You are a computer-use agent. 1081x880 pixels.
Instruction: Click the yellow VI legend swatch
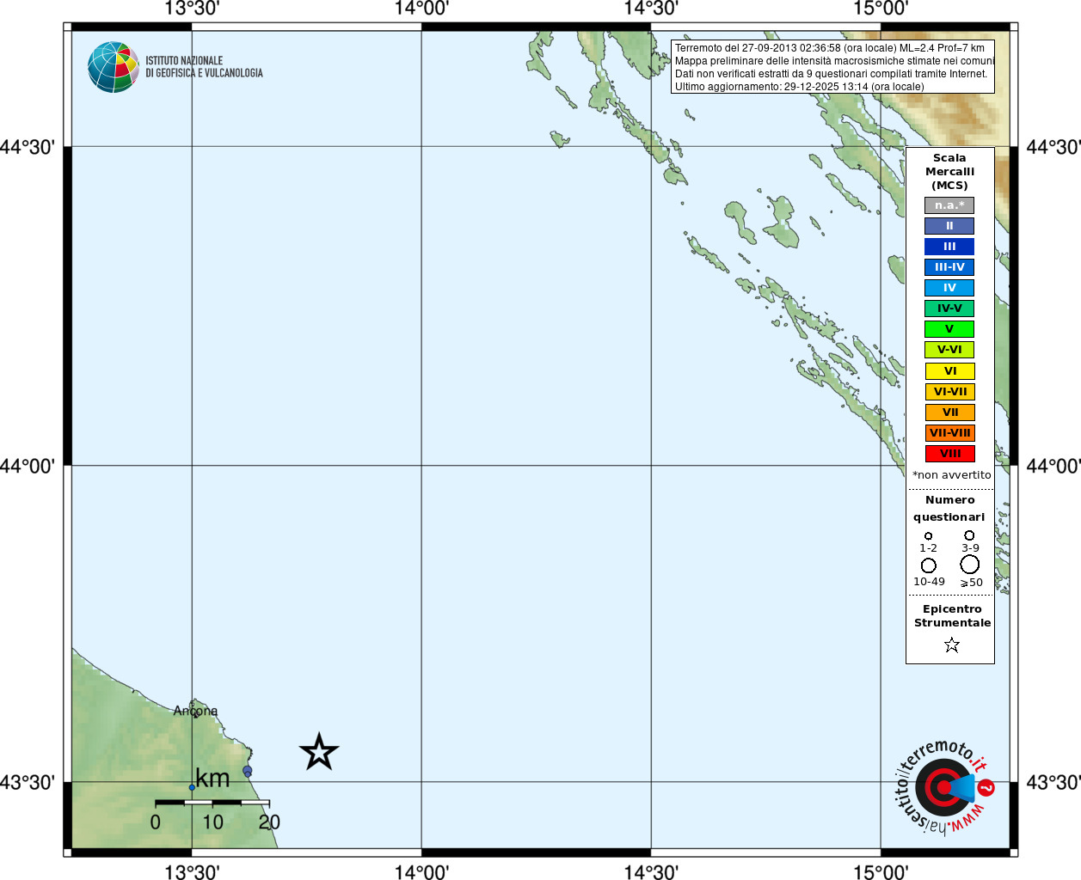click(x=950, y=371)
